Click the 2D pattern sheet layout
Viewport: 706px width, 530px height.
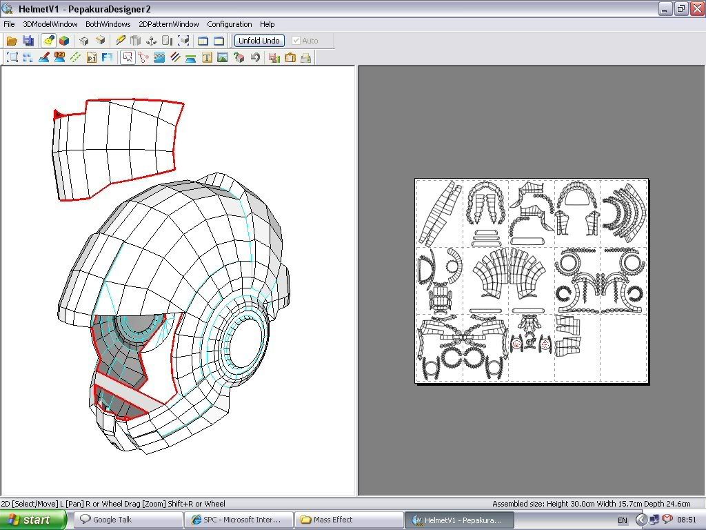click(532, 282)
